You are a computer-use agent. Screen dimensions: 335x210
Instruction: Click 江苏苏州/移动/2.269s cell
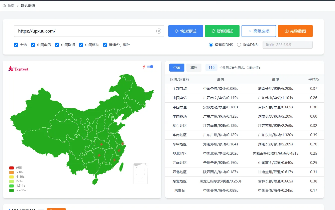point(275,126)
